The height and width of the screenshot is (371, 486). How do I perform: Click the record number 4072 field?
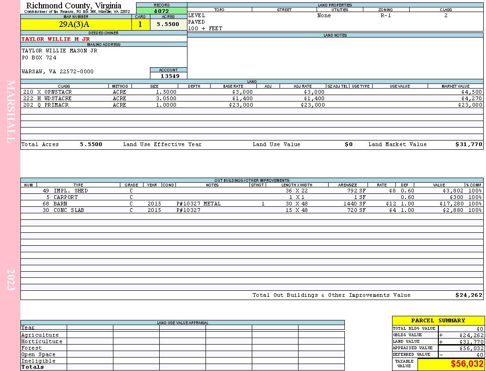pos(162,11)
